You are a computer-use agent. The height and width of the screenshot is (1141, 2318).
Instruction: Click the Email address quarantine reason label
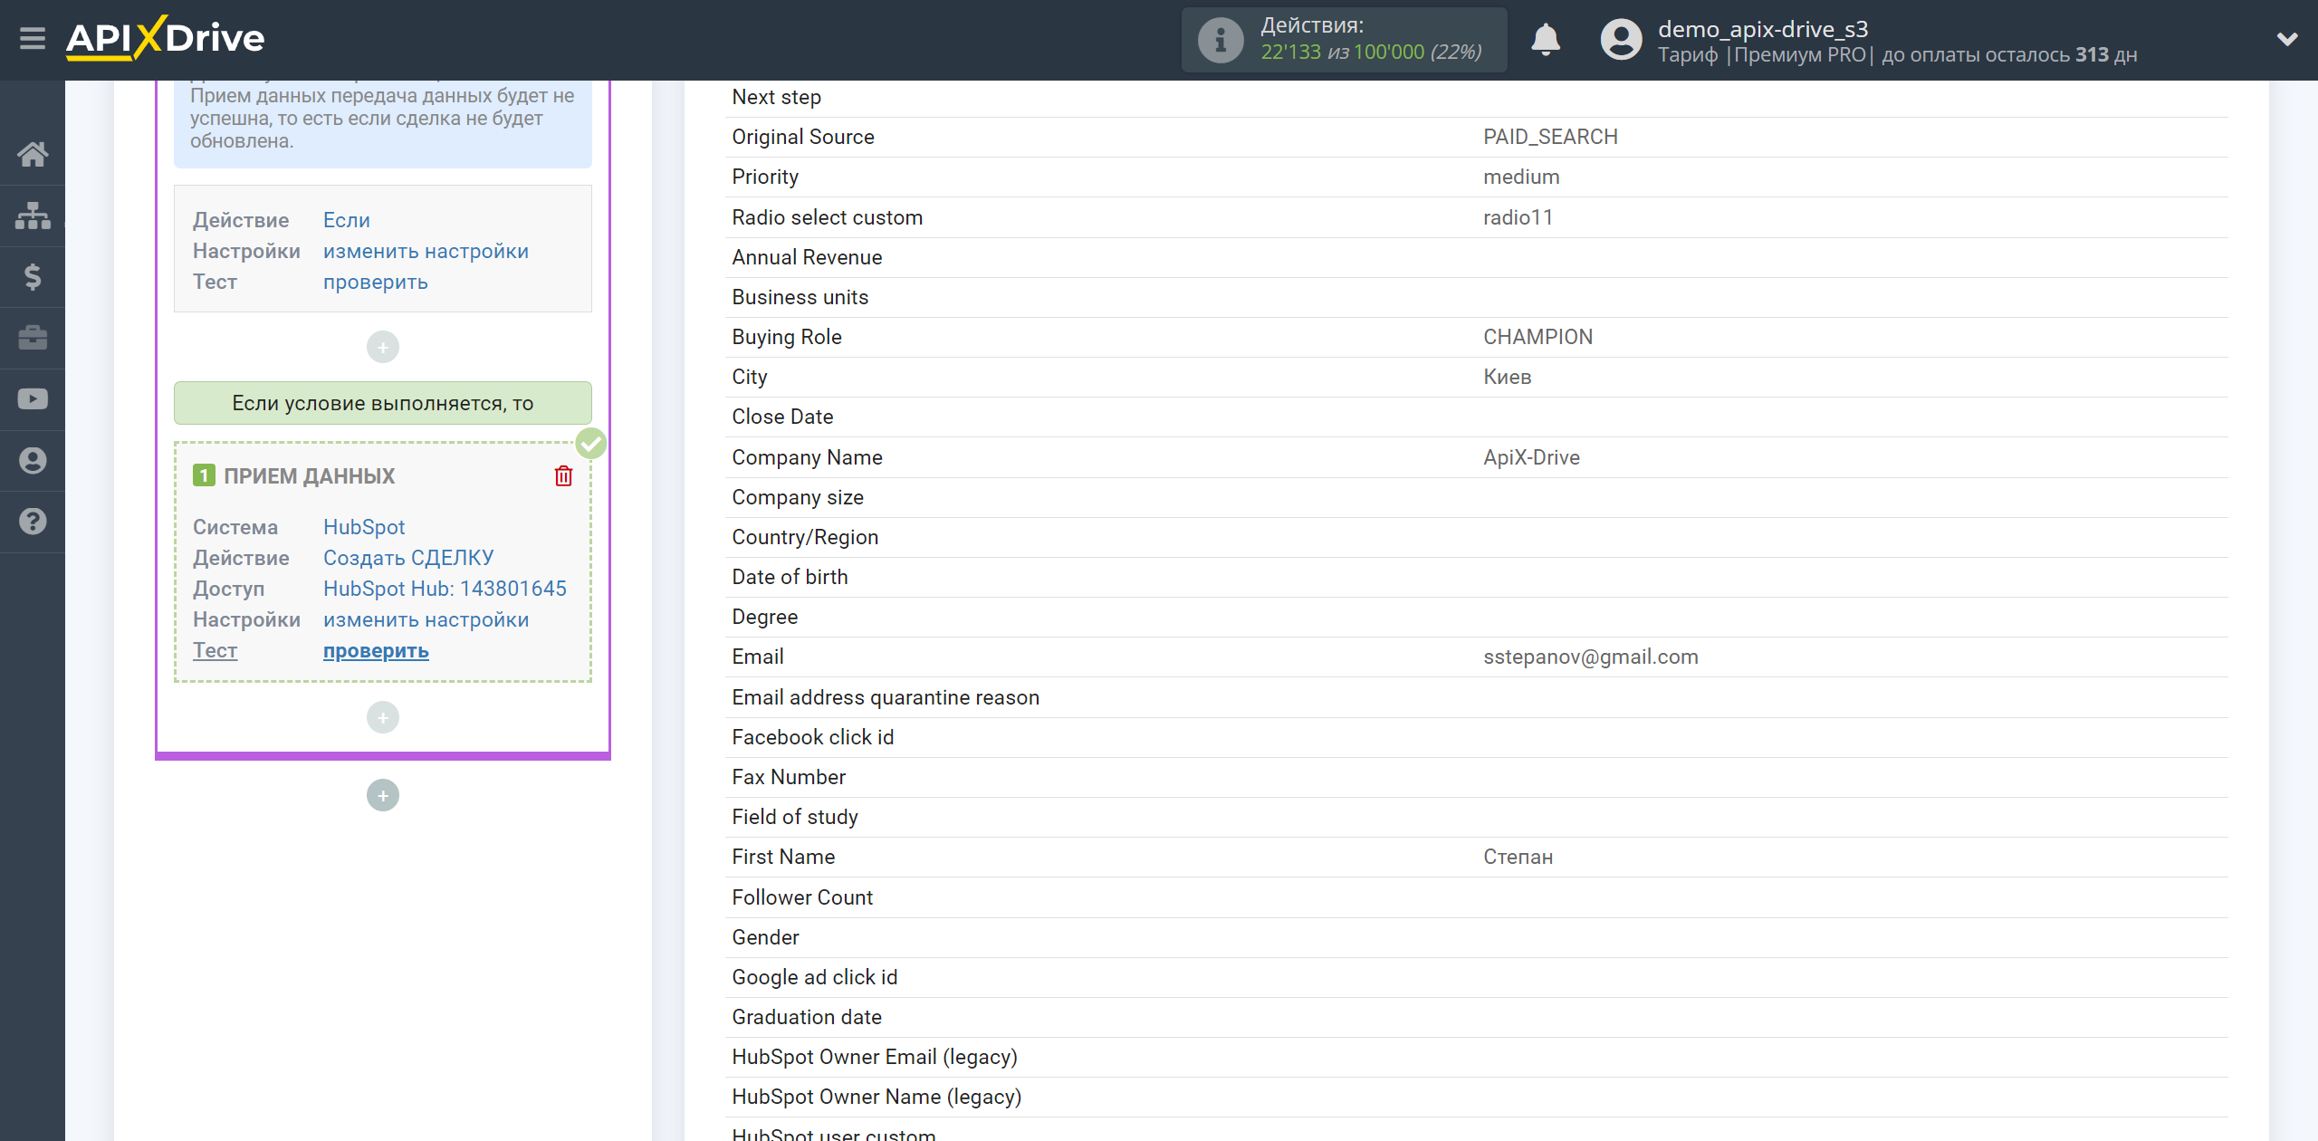click(886, 697)
